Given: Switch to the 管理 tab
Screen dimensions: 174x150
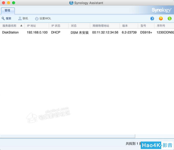Looking at the screenshot, I should [7, 11].
